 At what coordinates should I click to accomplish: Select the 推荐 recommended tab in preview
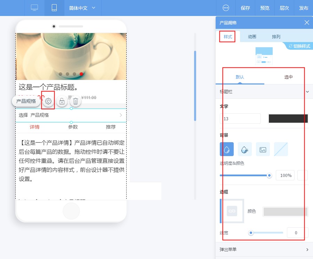pos(111,127)
